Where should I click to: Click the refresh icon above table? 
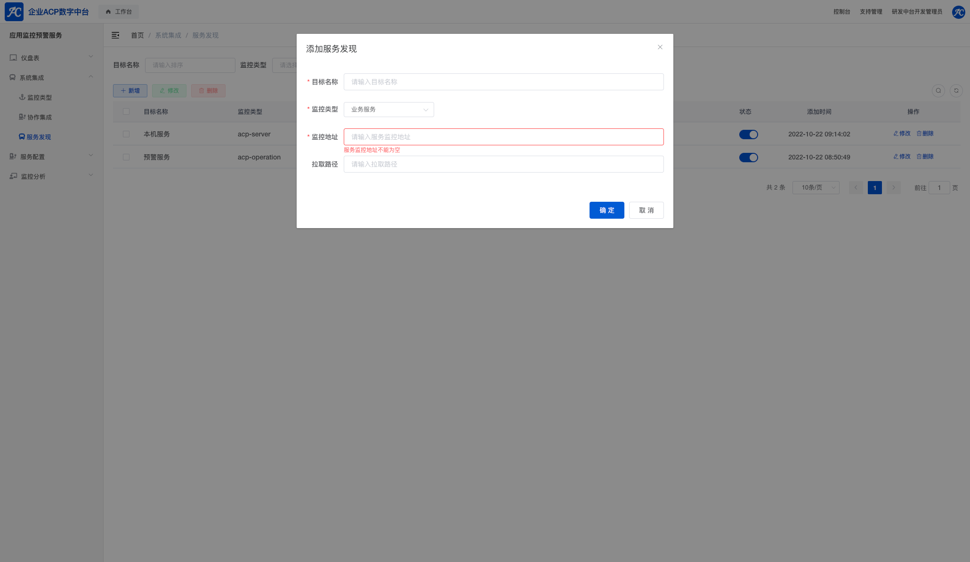coord(956,91)
